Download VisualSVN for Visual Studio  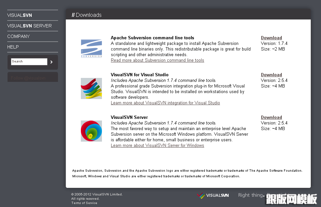point(272,75)
